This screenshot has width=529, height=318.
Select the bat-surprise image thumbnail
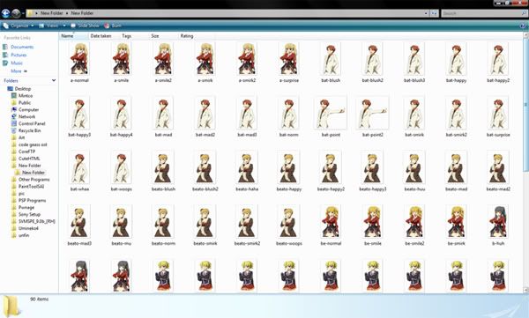(498, 114)
